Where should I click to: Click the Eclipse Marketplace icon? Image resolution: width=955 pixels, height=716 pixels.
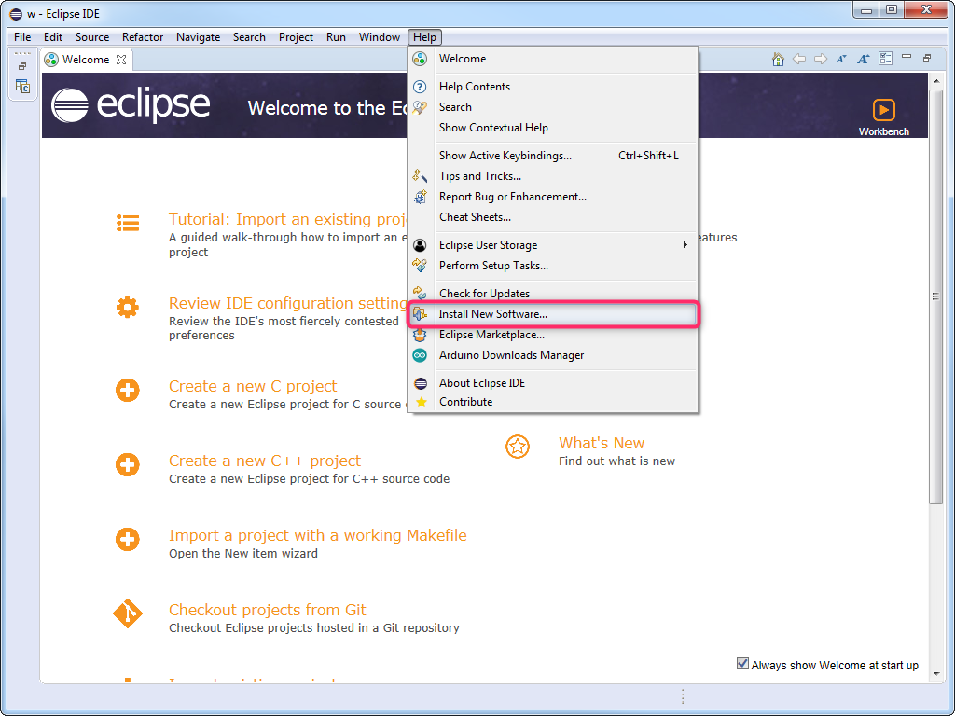point(420,335)
